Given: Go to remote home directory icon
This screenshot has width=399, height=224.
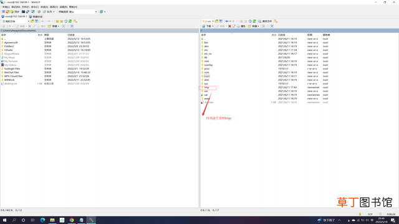Looking at the screenshot, I should pyautogui.click(x=250, y=21).
